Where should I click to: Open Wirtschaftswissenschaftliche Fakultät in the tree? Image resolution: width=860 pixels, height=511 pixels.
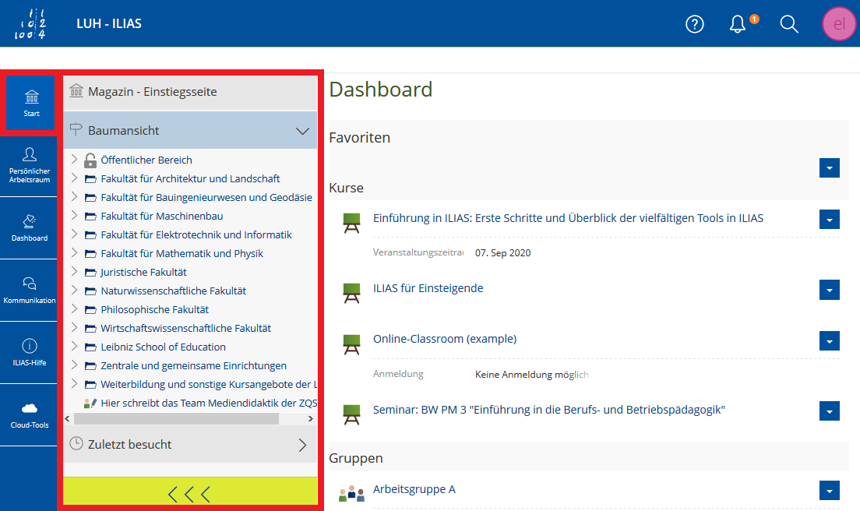(186, 329)
